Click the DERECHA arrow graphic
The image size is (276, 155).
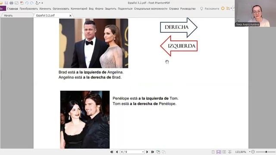(x=179, y=28)
